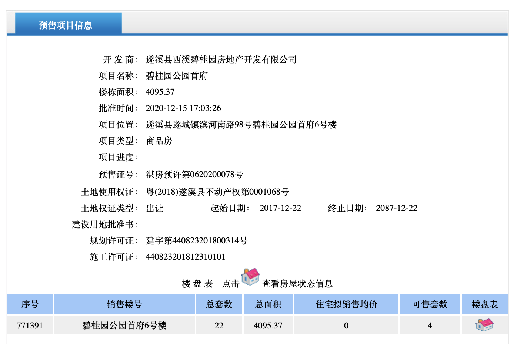Click construction permit number 440823201812310101
Viewport: 517px width, 344px height.
pos(186,257)
